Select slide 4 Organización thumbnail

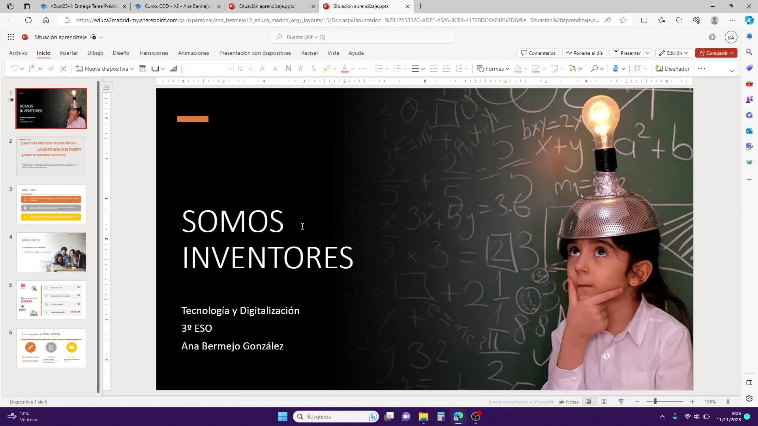51,252
